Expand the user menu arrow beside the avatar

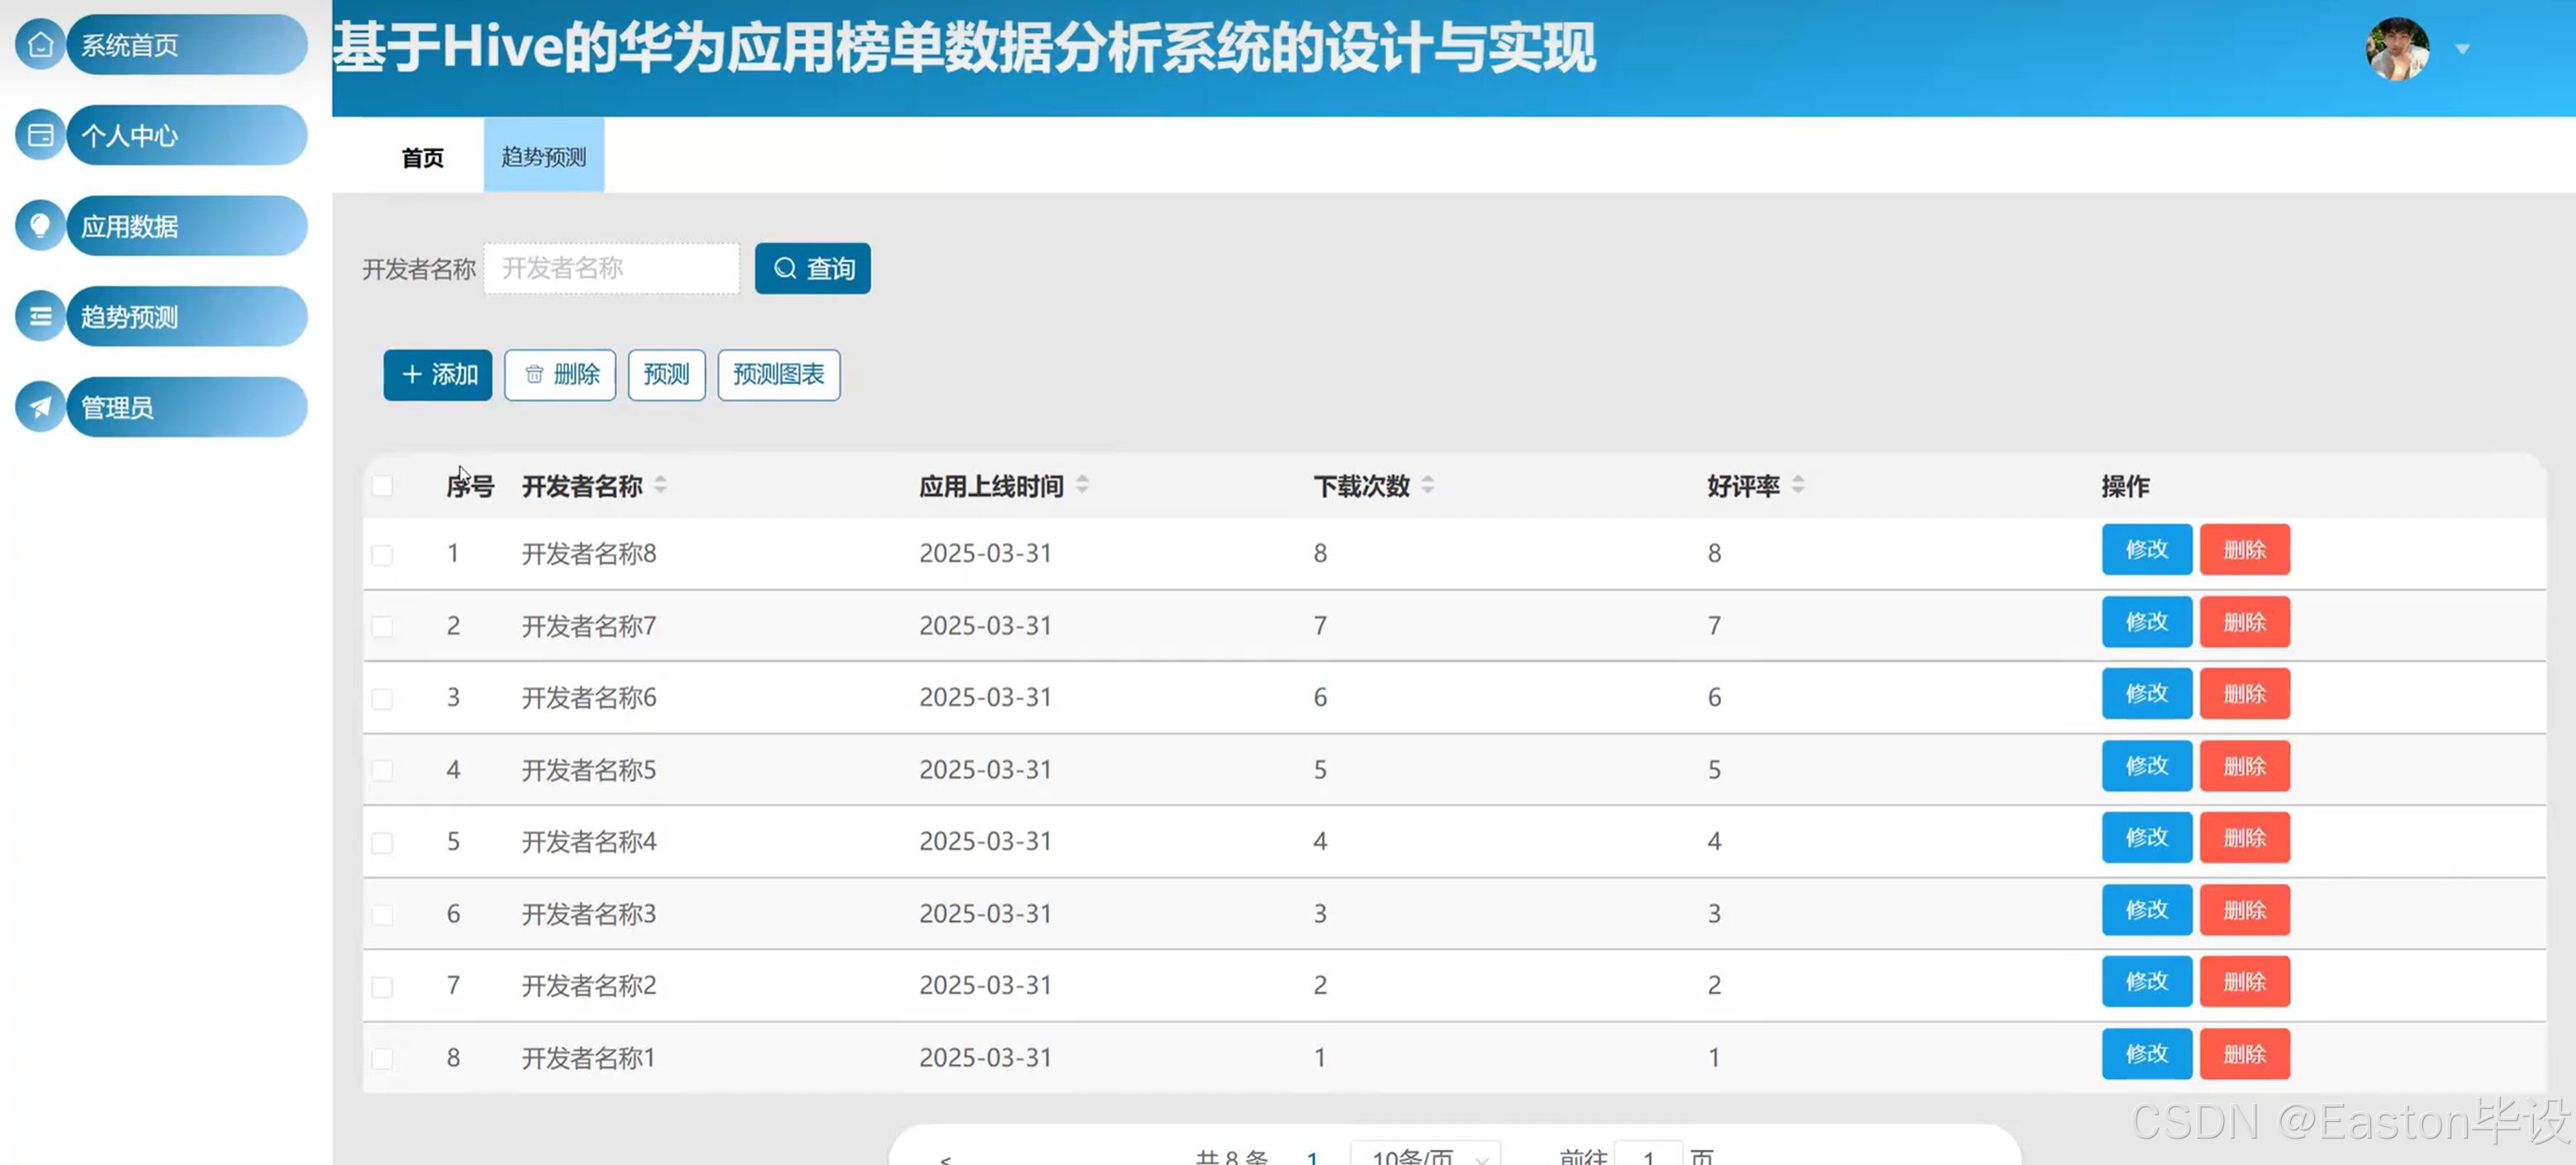point(2463,48)
